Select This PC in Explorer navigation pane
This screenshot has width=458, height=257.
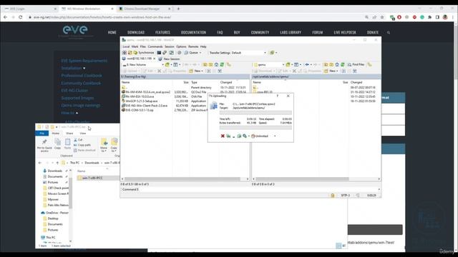49,238
